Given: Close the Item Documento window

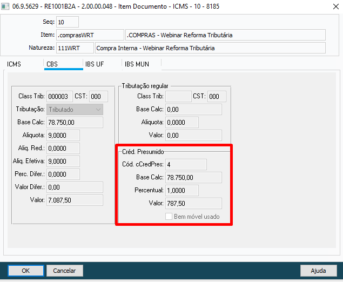Looking at the screenshot, I should [x=336, y=6].
